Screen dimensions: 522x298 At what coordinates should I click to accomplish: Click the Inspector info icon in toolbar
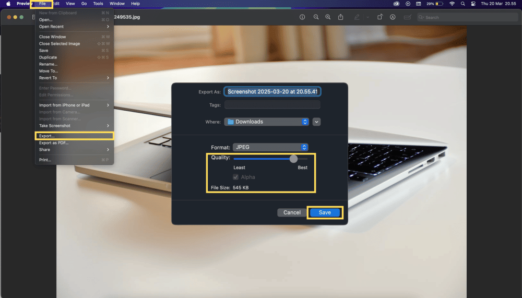pos(302,17)
